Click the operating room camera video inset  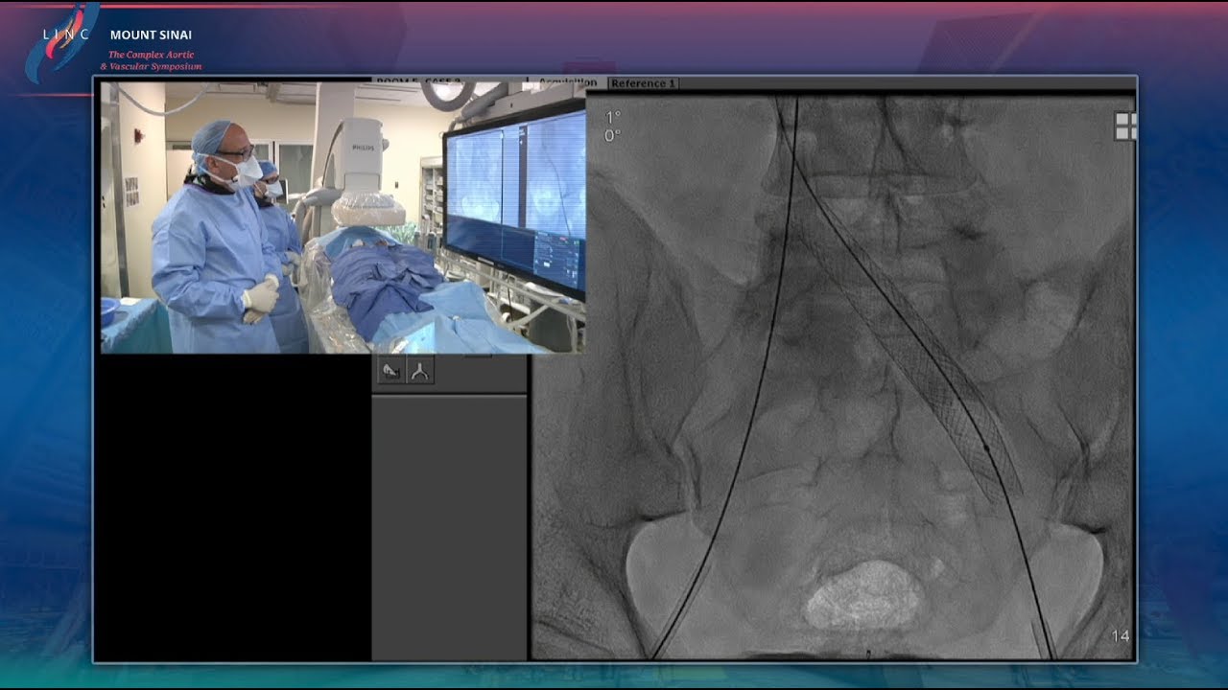pos(343,218)
